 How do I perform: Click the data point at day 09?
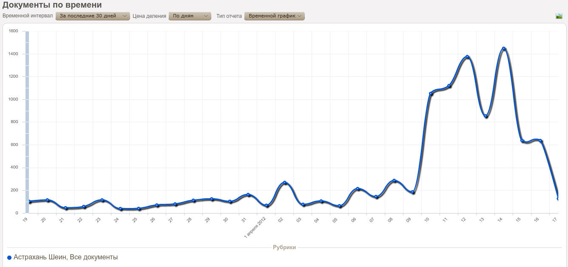coord(412,192)
